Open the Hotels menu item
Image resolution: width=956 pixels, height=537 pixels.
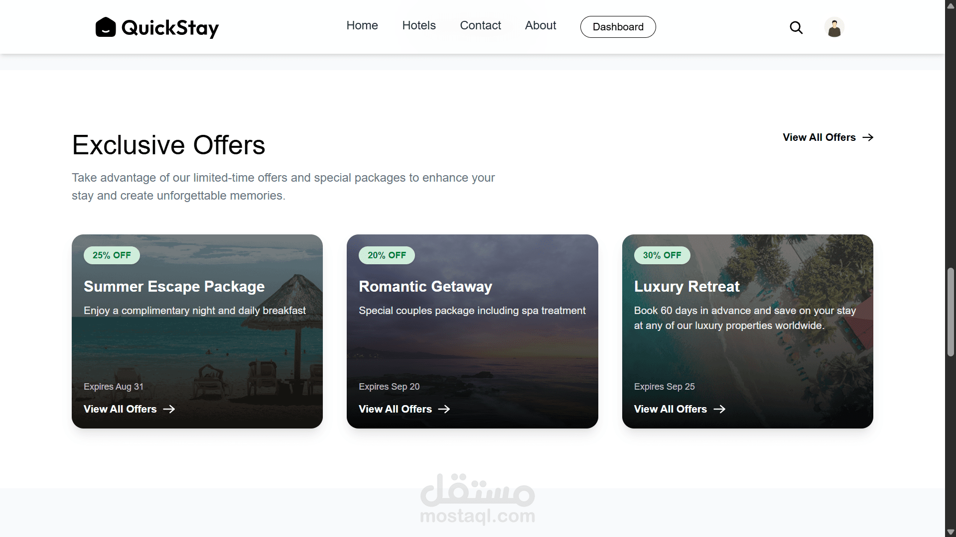(x=419, y=25)
